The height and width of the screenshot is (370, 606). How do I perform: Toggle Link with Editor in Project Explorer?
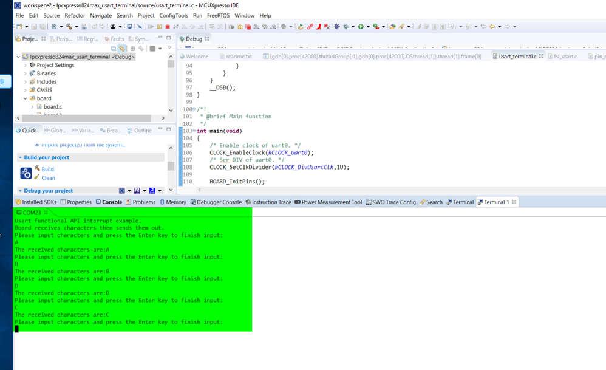pyautogui.click(x=121, y=49)
